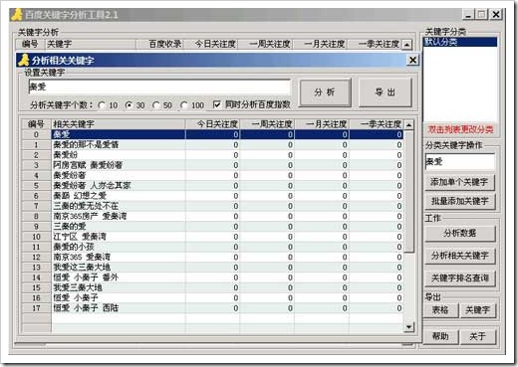Click 批量添加关键字 button
Image resolution: width=518 pixels, height=367 pixels.
[x=460, y=201]
